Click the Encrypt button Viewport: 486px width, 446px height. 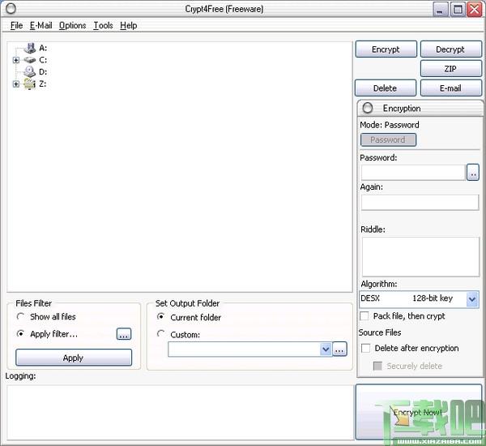386,49
